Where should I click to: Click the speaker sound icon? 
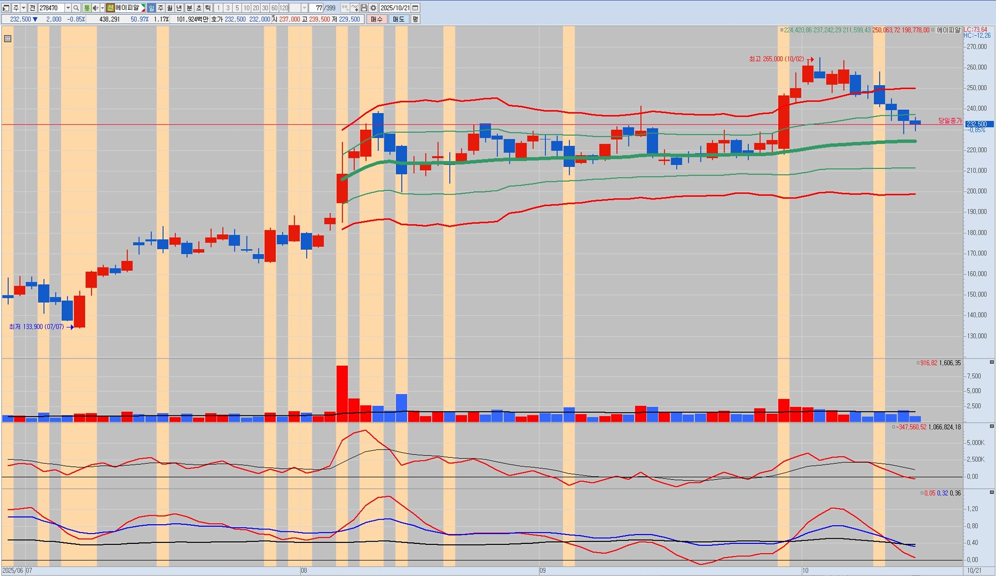click(95, 8)
